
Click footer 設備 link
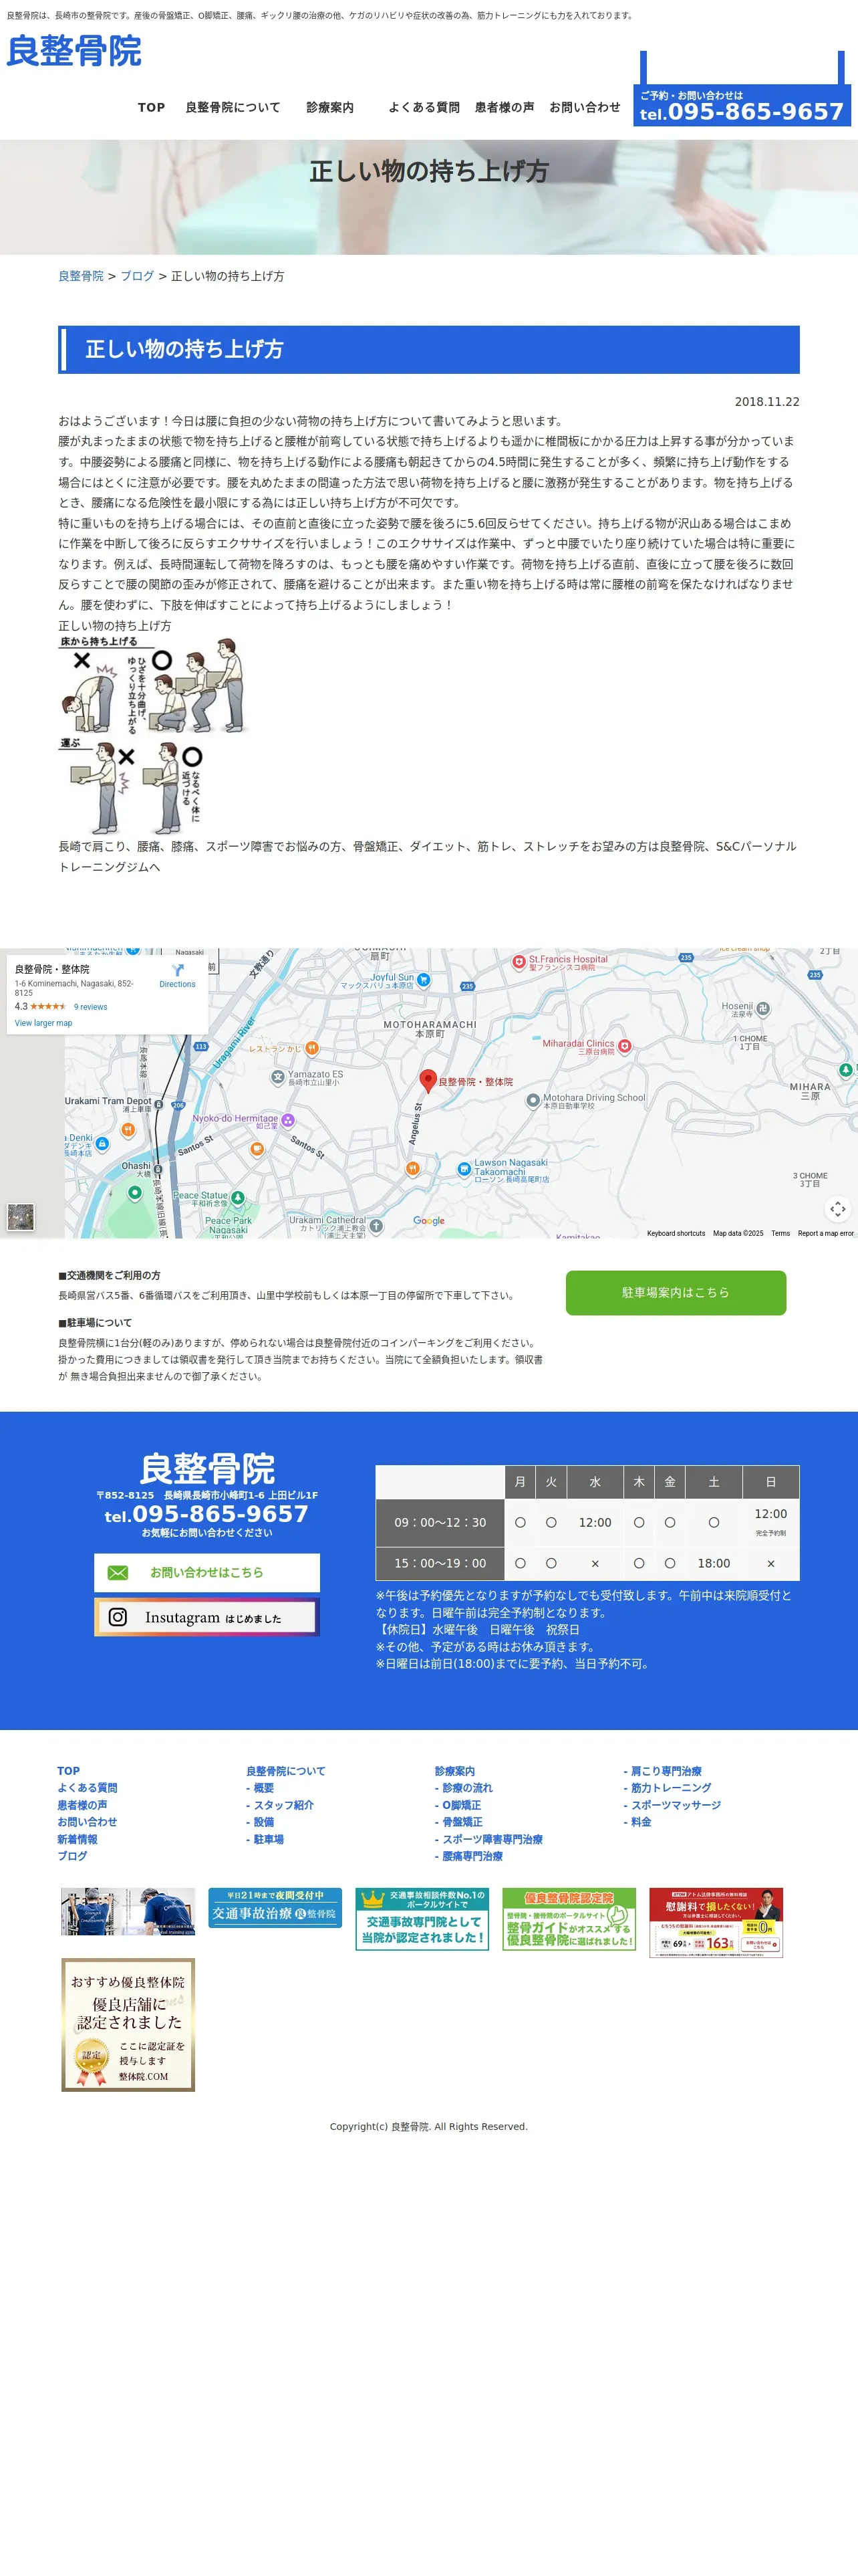(260, 1821)
